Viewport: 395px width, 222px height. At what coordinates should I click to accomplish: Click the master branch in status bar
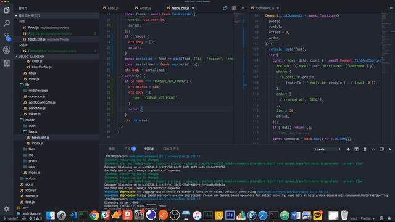point(10,218)
